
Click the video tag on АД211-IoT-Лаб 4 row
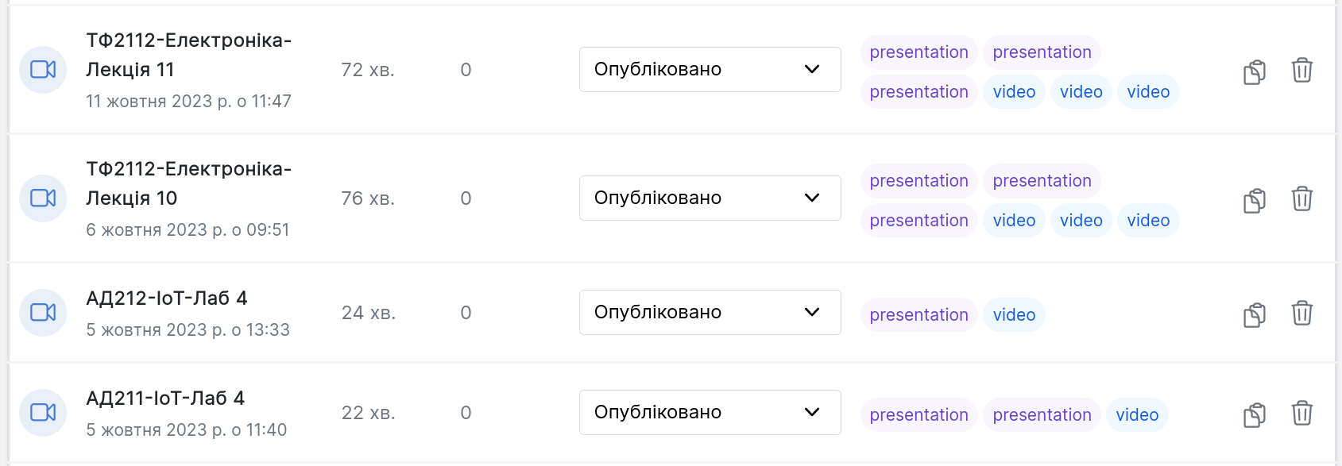click(x=1137, y=414)
